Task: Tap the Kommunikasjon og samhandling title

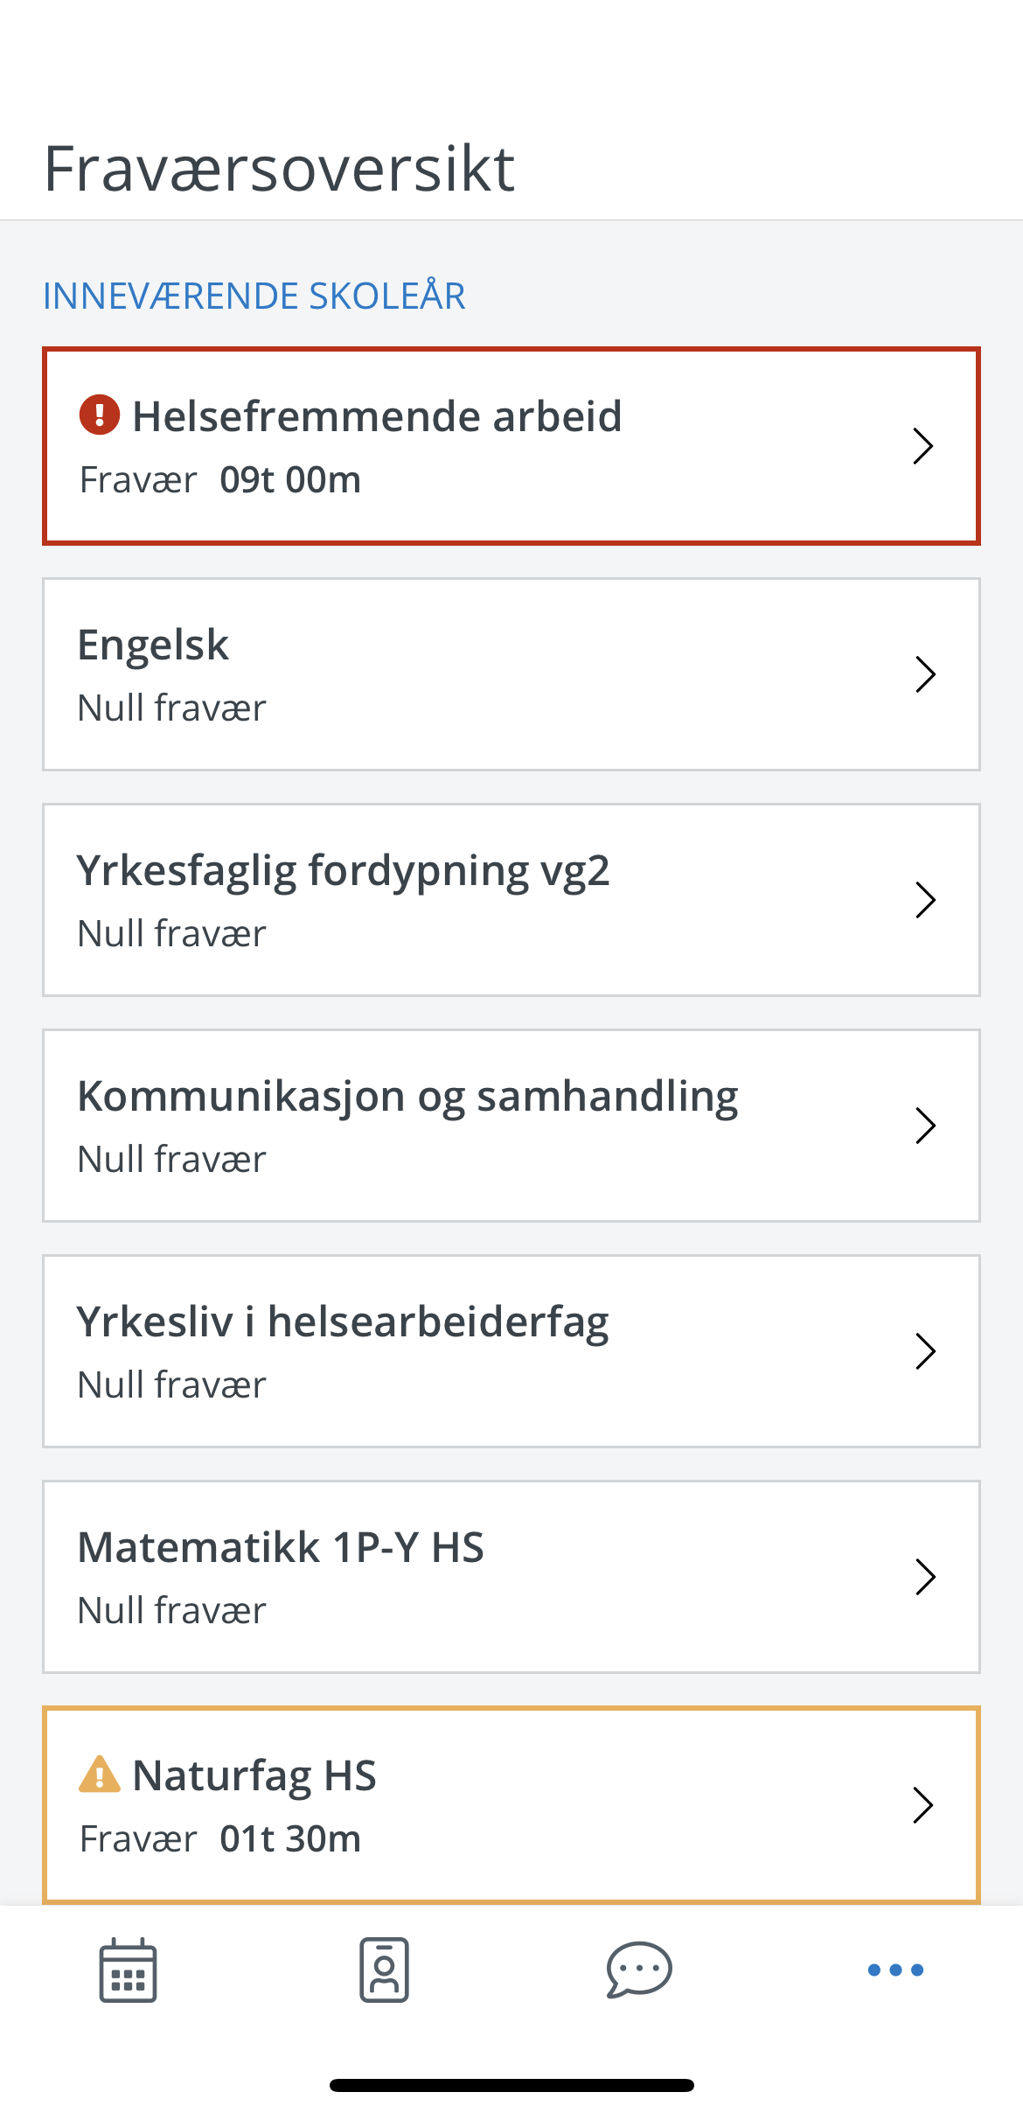Action: pyautogui.click(x=407, y=1097)
